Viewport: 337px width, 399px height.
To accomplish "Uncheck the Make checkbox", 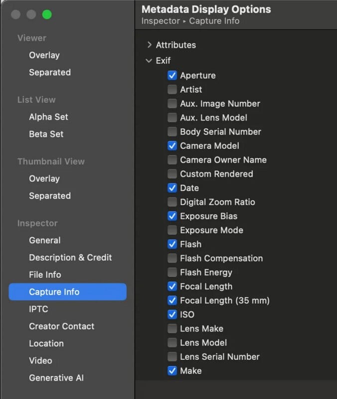I will [172, 371].
